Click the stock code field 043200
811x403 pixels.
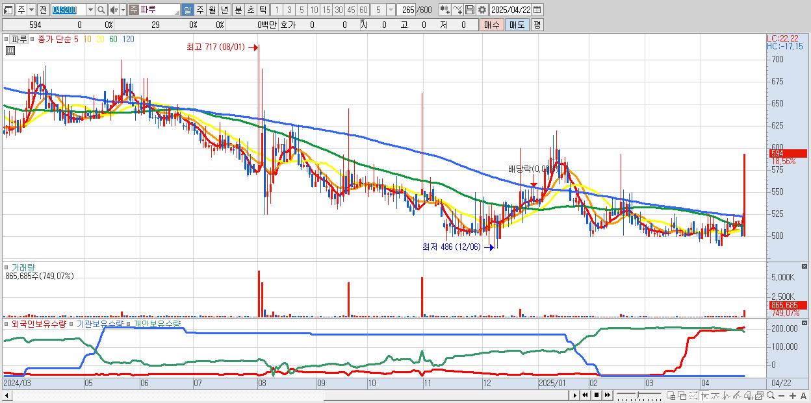[68, 10]
